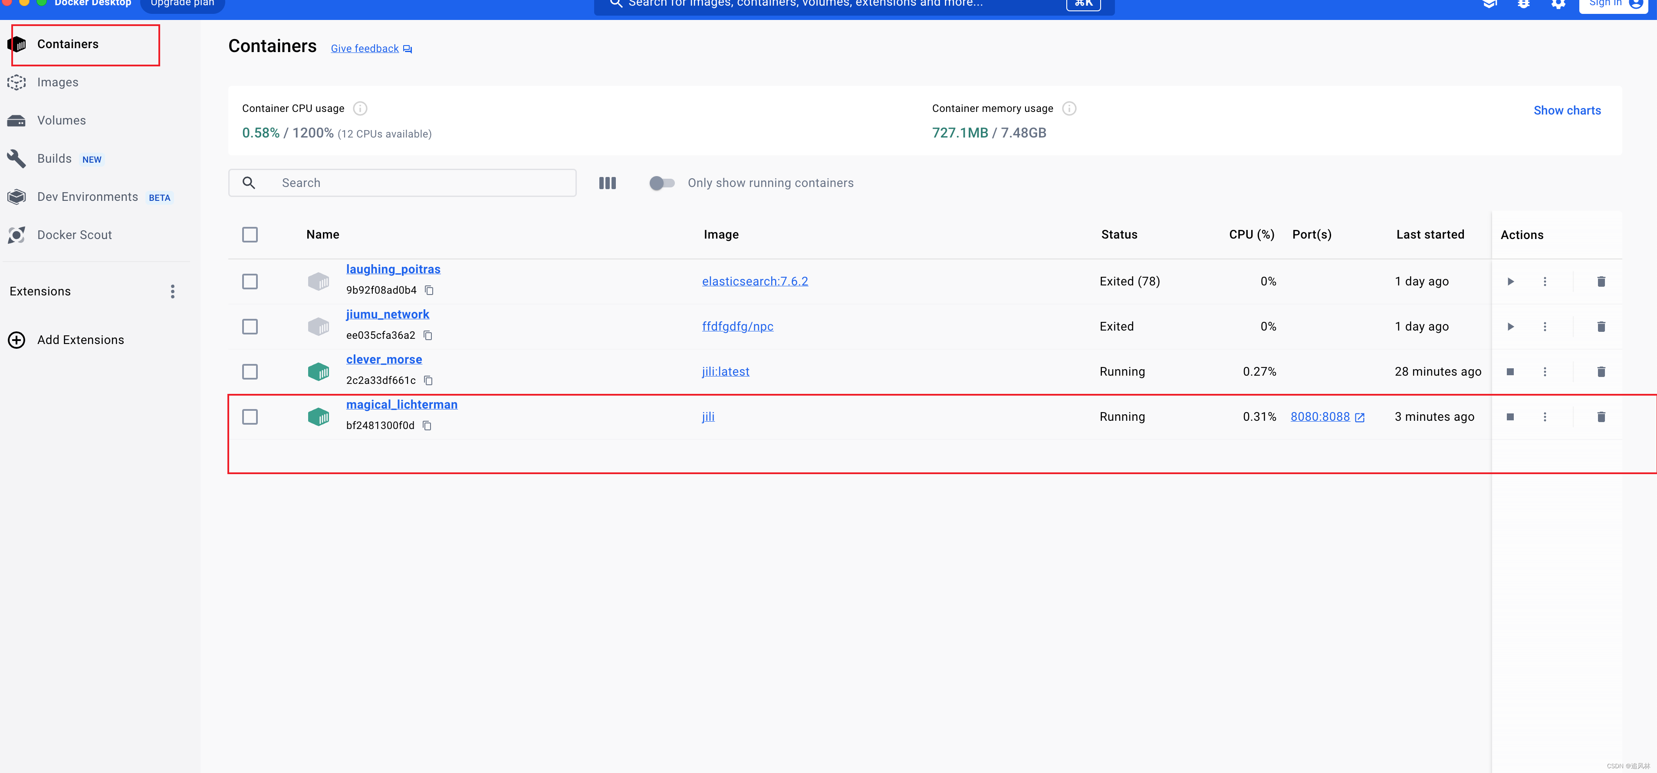Sort by Image column header
The width and height of the screenshot is (1657, 773).
click(x=721, y=235)
